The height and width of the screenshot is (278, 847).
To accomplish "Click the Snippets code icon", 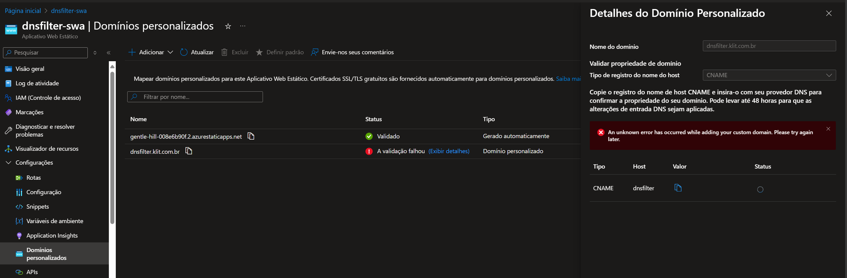I will (19, 207).
